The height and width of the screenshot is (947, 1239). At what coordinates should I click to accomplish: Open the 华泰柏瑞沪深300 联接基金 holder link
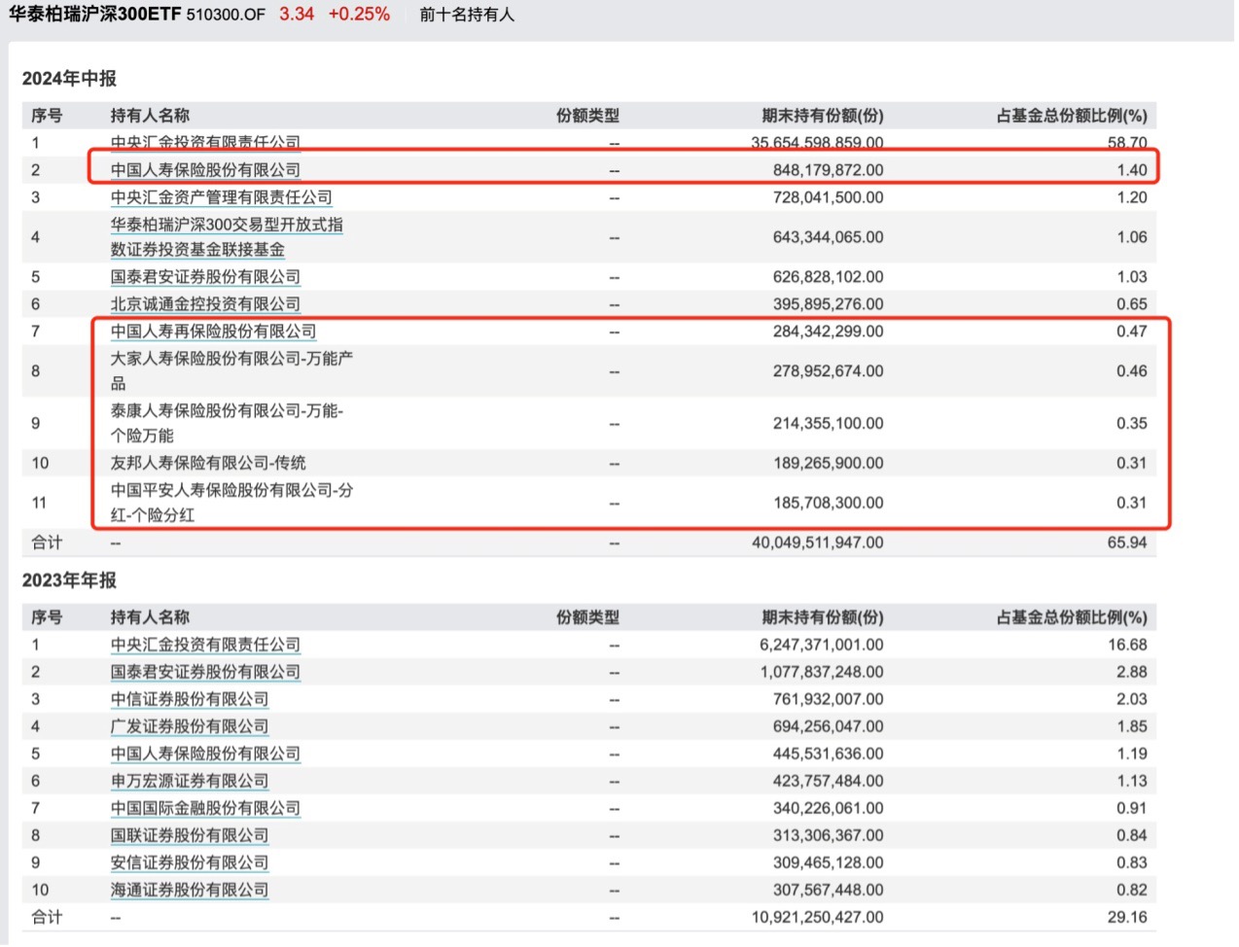click(x=226, y=237)
